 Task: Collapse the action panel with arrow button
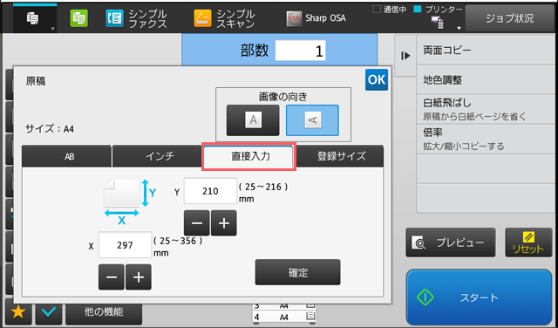[405, 56]
